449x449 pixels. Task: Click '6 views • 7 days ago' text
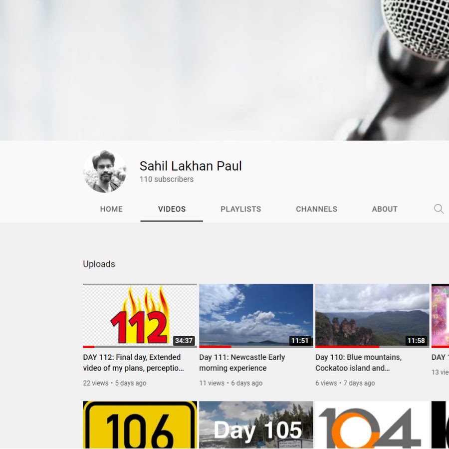345,383
